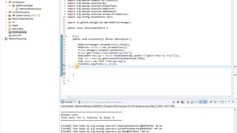This screenshot has width=237, height=133.
Task: Click the JRE System Library books icon
Action: (10, 16)
